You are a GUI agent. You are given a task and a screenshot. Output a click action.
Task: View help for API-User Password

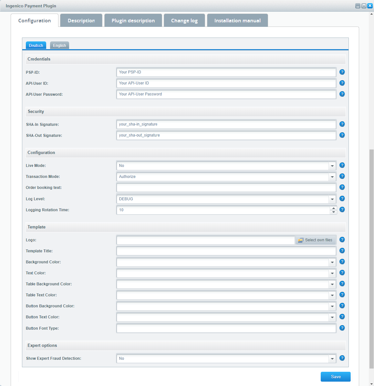pyautogui.click(x=342, y=94)
